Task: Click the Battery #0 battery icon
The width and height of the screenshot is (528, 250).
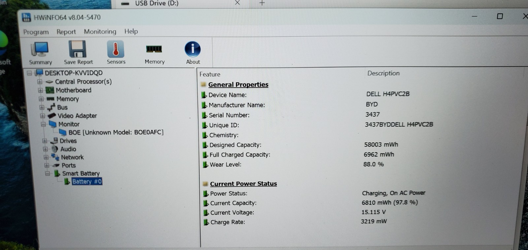Action: (67, 182)
